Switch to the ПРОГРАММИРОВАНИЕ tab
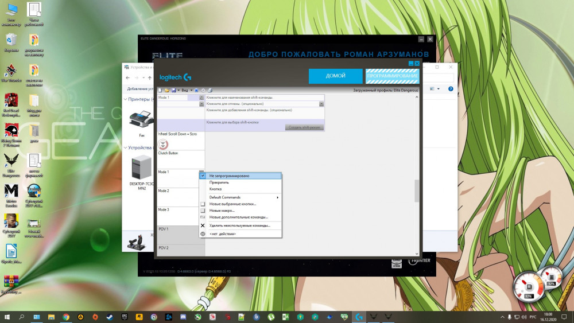The height and width of the screenshot is (323, 574). (x=392, y=76)
